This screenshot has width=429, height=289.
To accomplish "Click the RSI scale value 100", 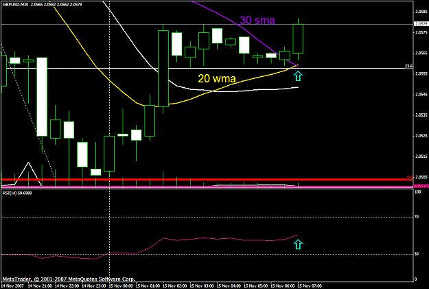I will coord(417,192).
